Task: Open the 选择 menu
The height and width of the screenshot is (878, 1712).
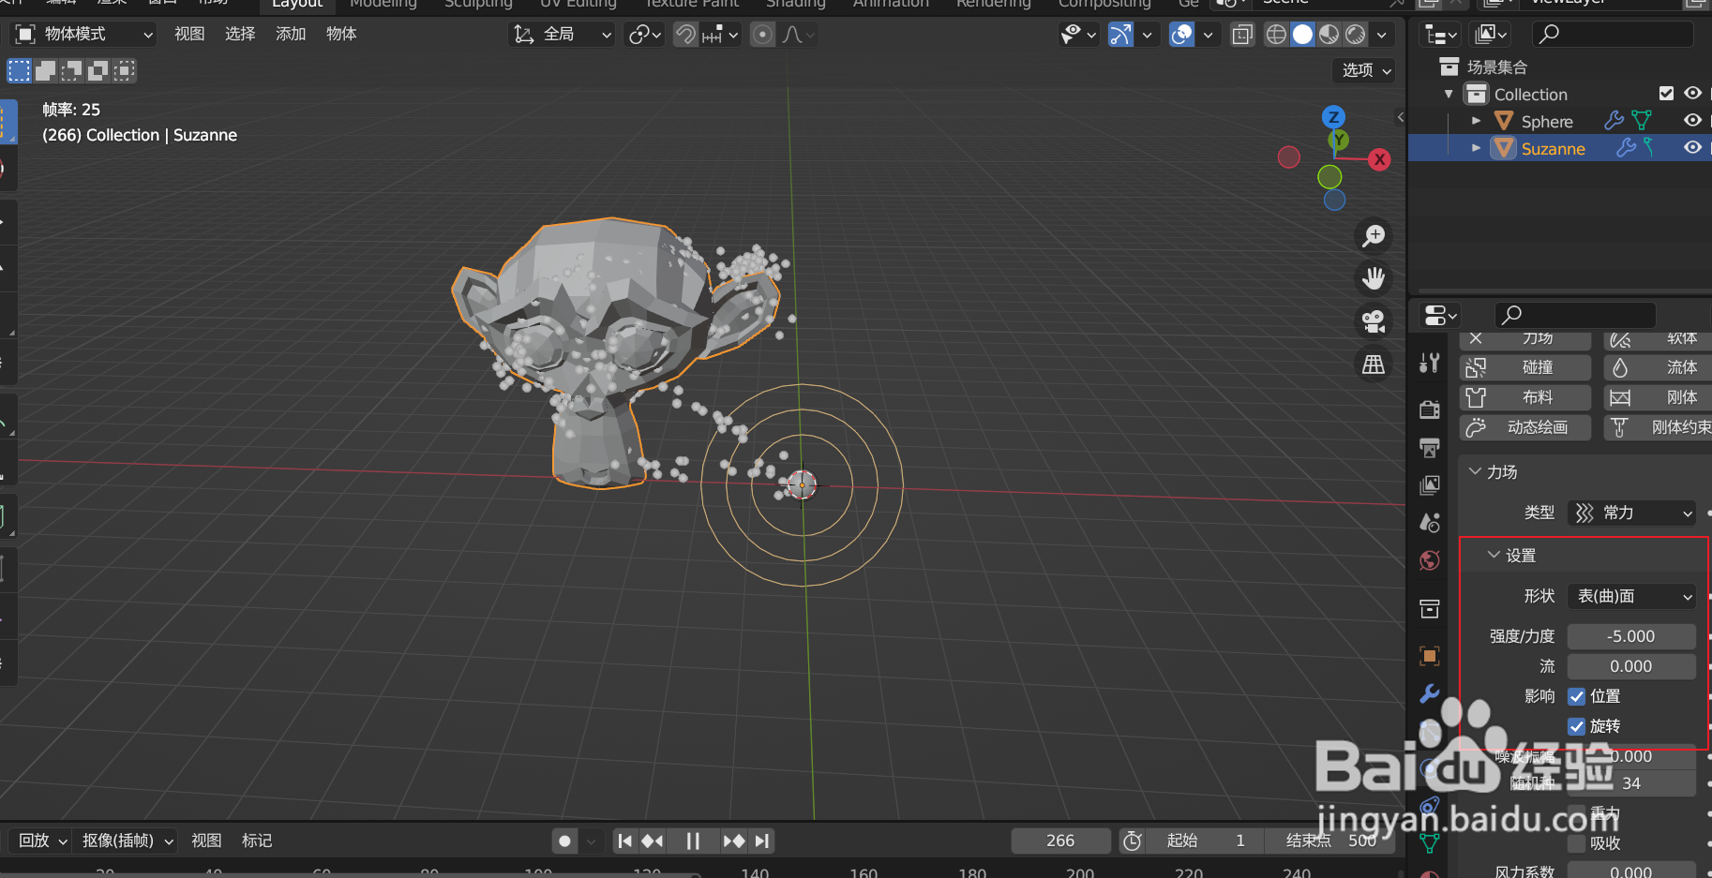Action: pyautogui.click(x=240, y=35)
